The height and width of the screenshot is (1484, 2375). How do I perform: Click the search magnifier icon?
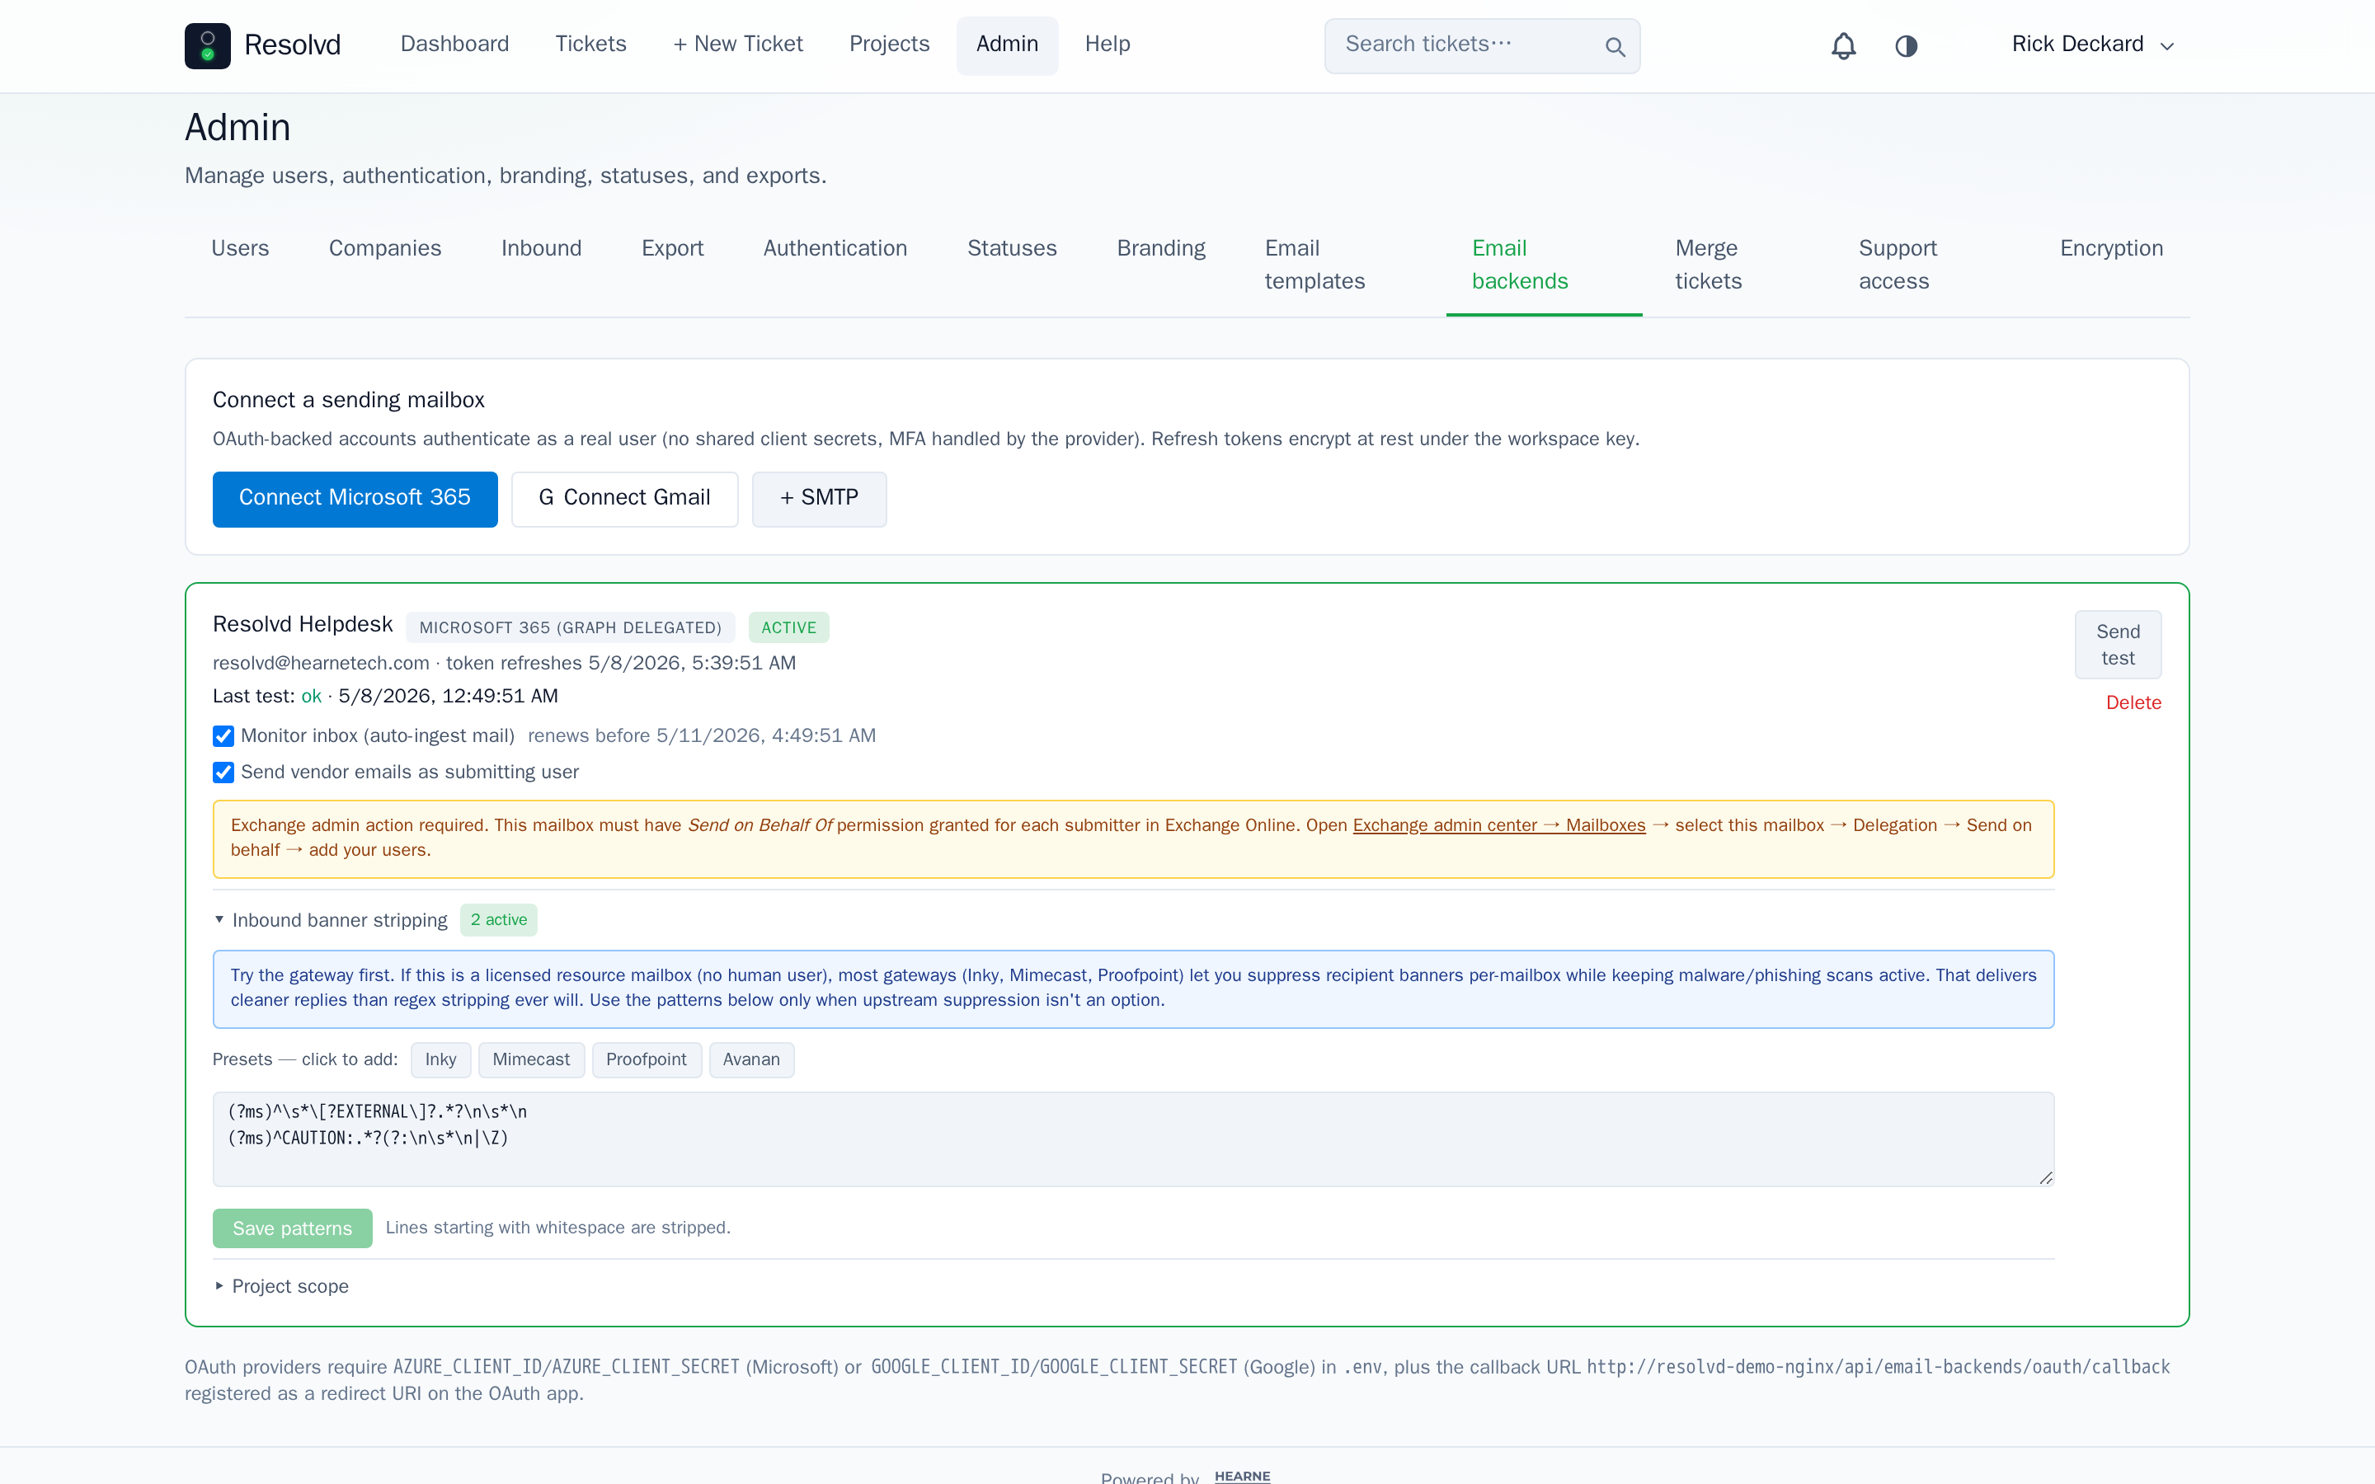tap(1615, 46)
